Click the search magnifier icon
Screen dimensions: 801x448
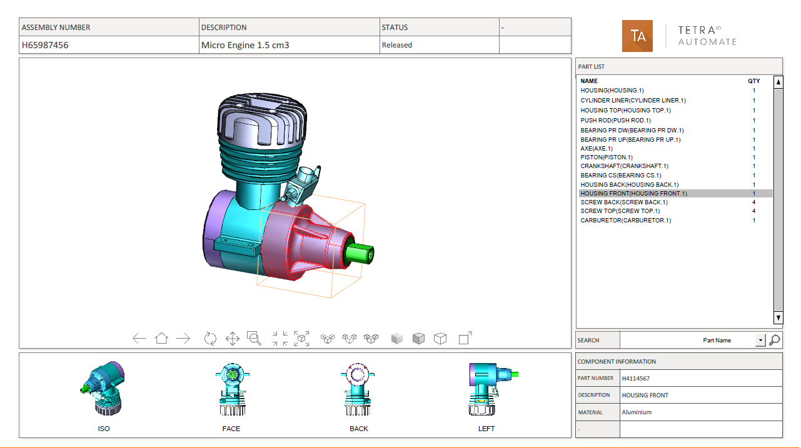pyautogui.click(x=775, y=340)
